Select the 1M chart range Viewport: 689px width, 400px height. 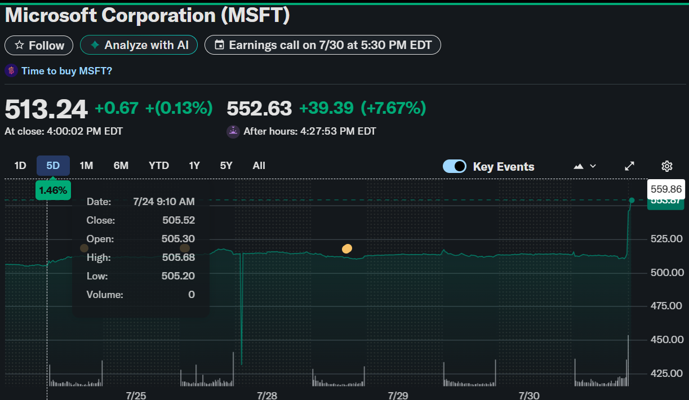click(86, 166)
